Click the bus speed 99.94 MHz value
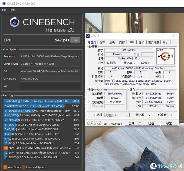This screenshot has height=171, width=184. [115, 102]
